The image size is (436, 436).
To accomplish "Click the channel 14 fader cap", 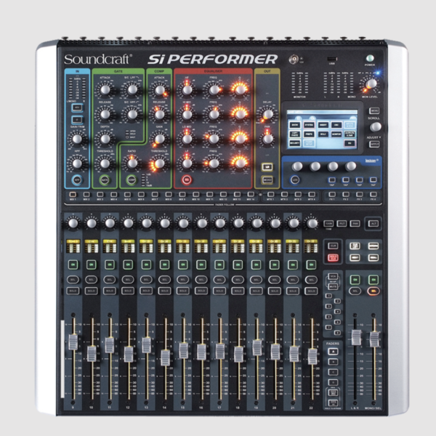I will (x=165, y=358).
